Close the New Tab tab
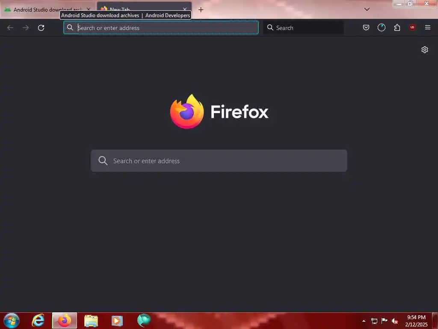This screenshot has width=438, height=329. point(185,9)
